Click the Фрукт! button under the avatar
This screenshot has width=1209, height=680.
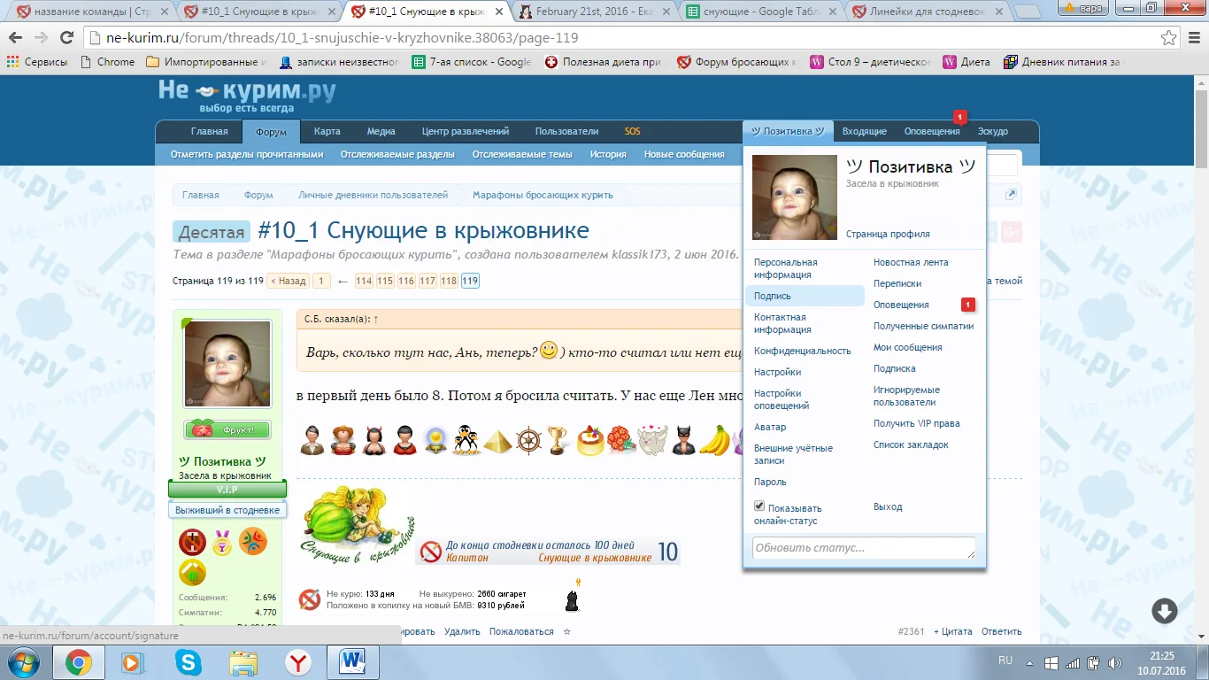(227, 429)
